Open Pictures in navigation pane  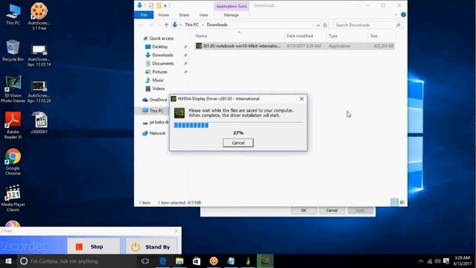[160, 72]
